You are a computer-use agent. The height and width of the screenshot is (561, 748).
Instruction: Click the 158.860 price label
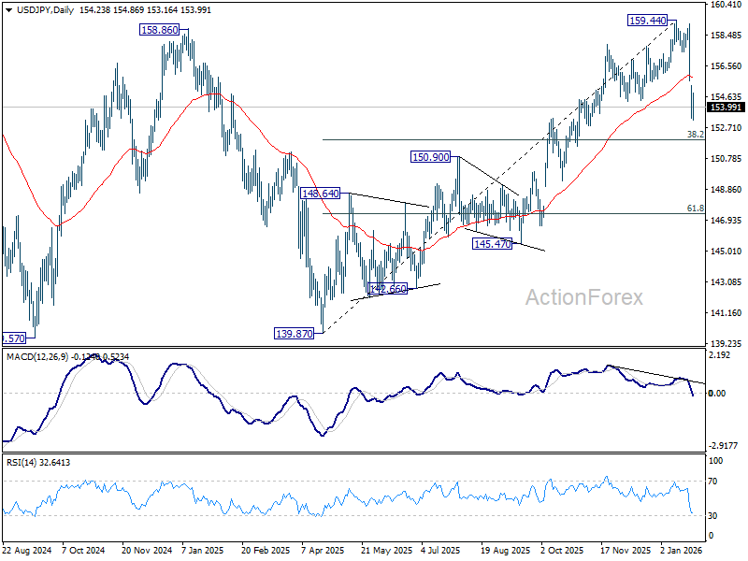160,30
